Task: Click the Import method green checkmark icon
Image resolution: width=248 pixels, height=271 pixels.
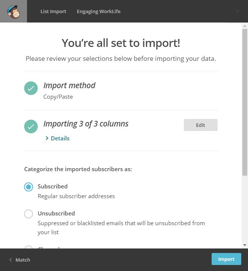Action: point(31,88)
